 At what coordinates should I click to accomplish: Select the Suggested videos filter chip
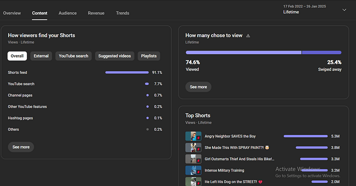[115, 56]
